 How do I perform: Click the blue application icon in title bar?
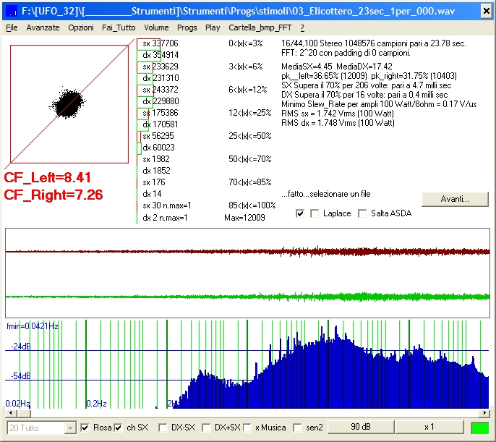click(x=12, y=12)
